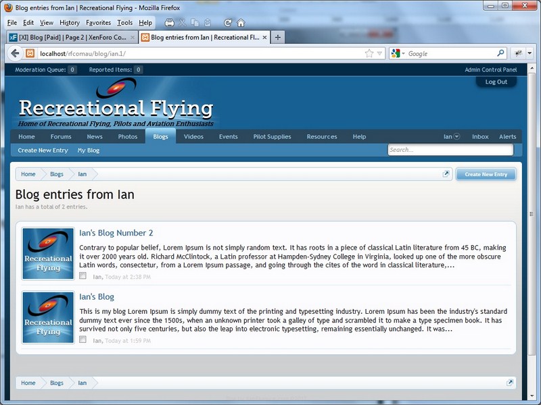
Task: Click the Cut scissors toolbar icon
Action: [182, 23]
